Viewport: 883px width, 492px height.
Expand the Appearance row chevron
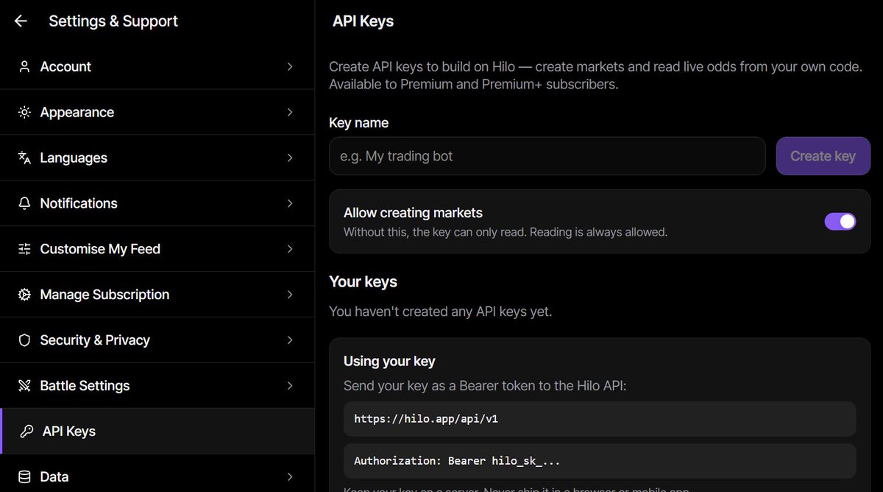point(290,113)
